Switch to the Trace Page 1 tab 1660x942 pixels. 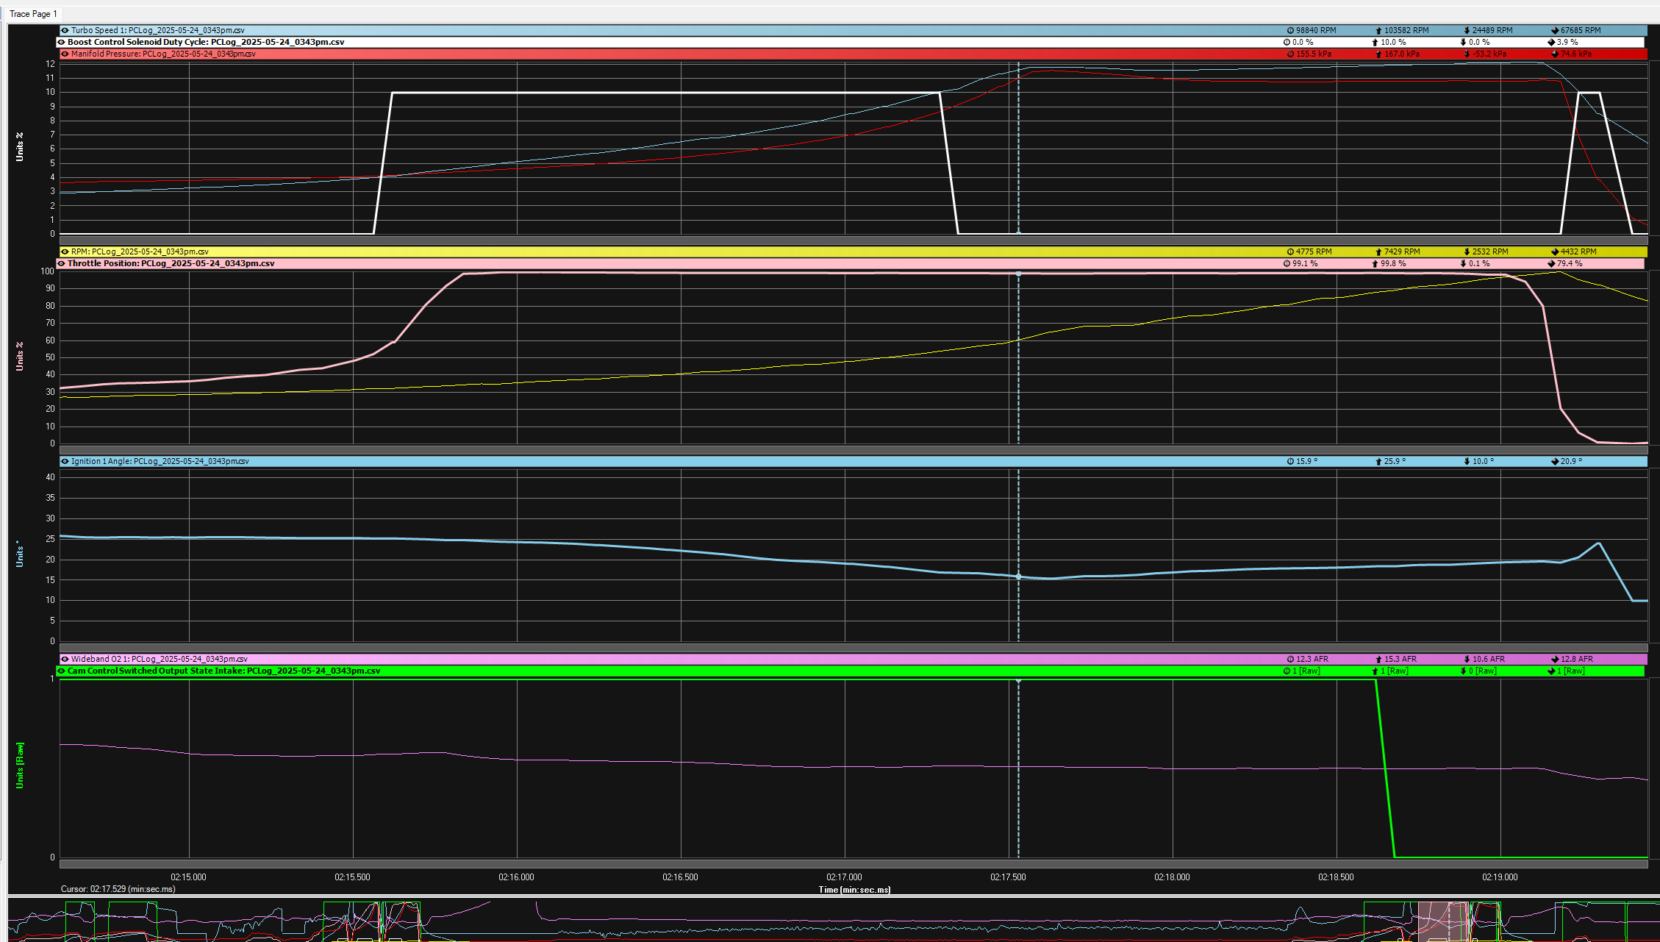point(33,14)
